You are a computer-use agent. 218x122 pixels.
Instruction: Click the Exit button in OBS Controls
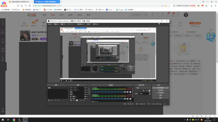[x=161, y=98]
